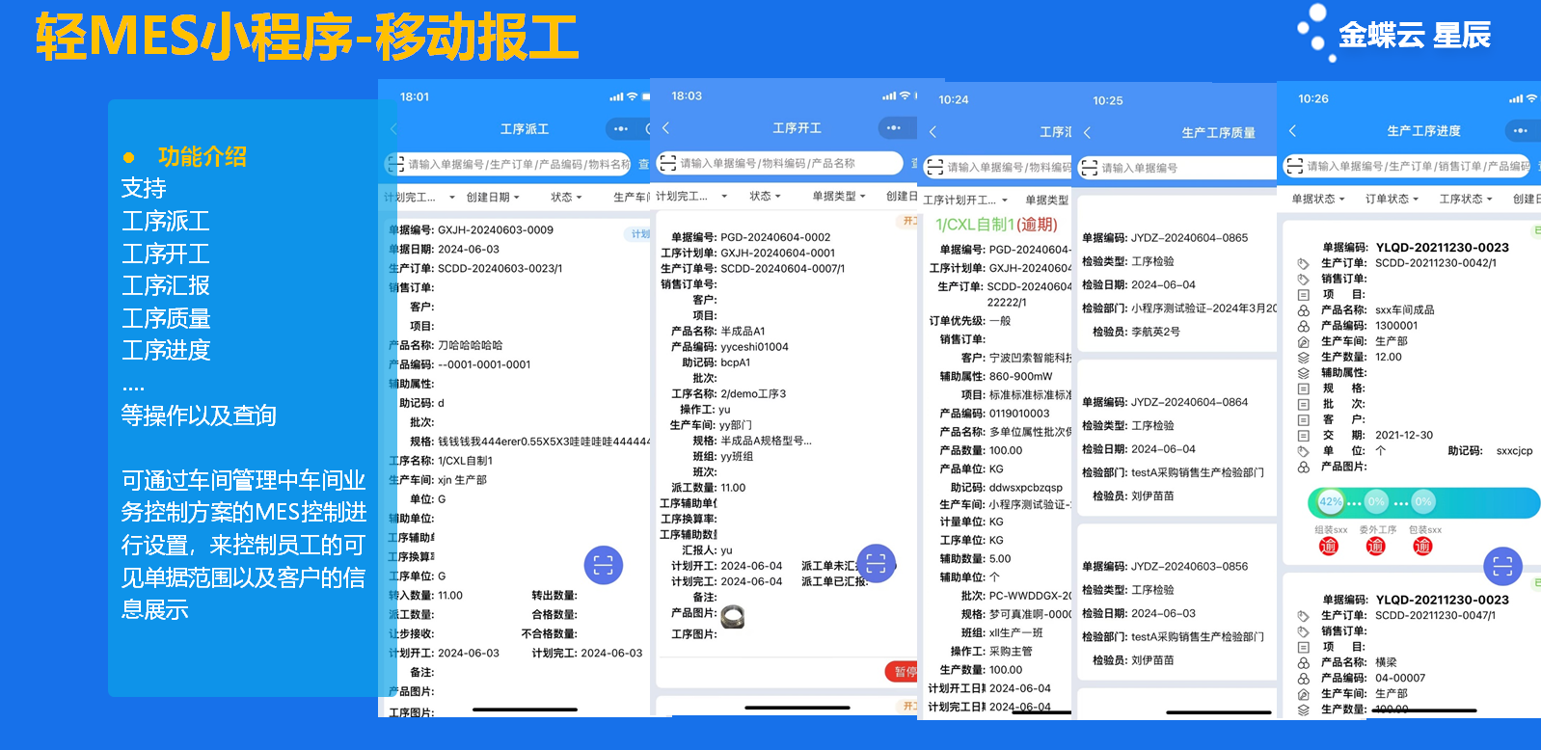Tap product image thumbnail beside 产品图片
The width and height of the screenshot is (1541, 750).
tap(733, 617)
